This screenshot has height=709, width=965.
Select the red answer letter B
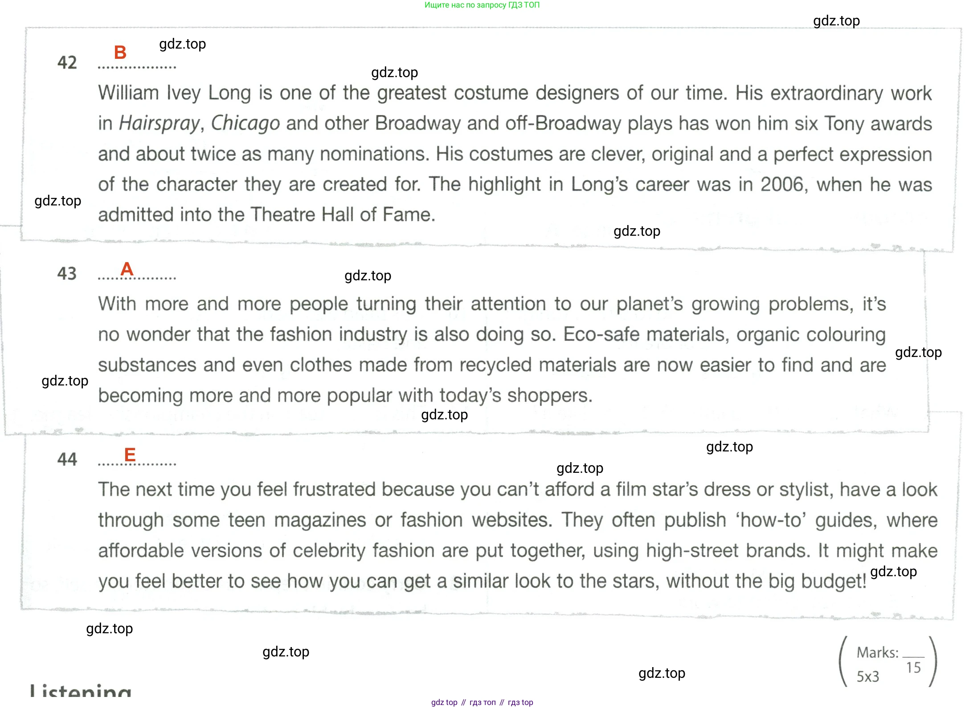tap(120, 53)
